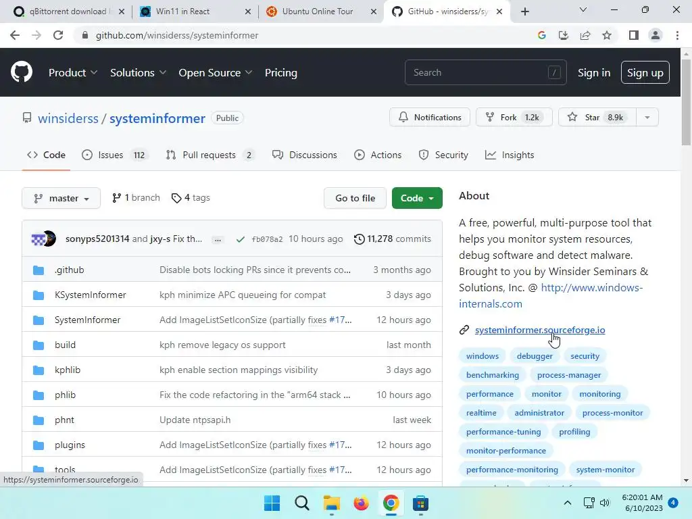Open Chrome three-dot menu
The image size is (692, 519).
click(x=677, y=35)
